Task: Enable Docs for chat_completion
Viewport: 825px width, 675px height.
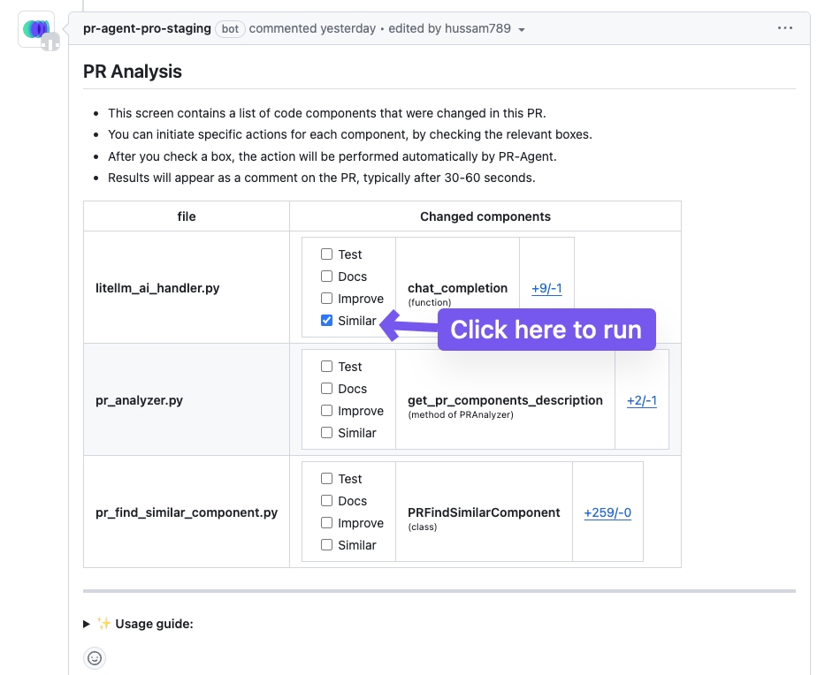Action: point(327,277)
